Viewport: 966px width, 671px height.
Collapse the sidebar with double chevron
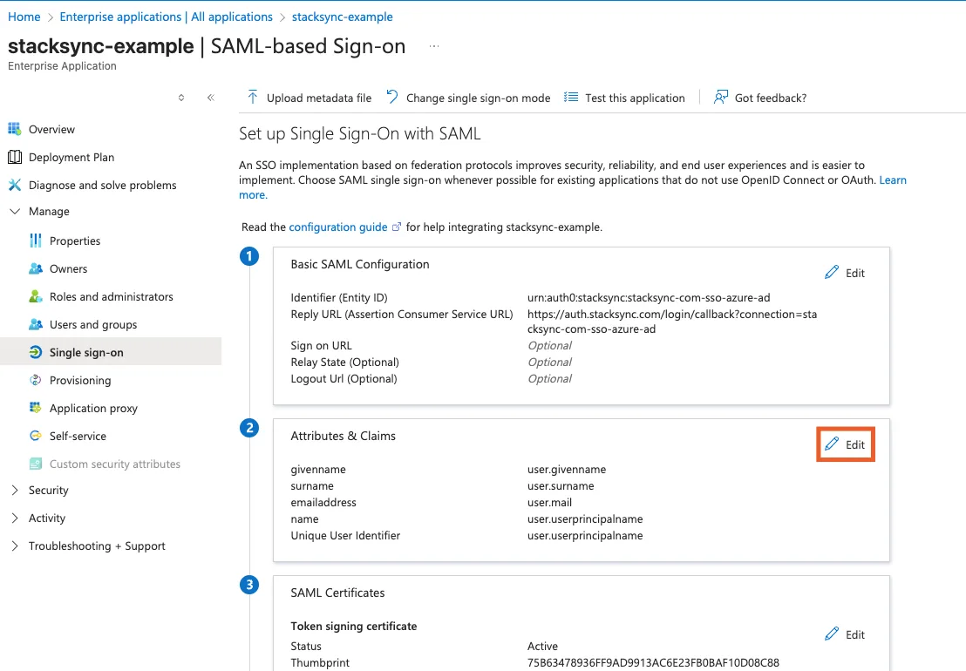point(211,98)
